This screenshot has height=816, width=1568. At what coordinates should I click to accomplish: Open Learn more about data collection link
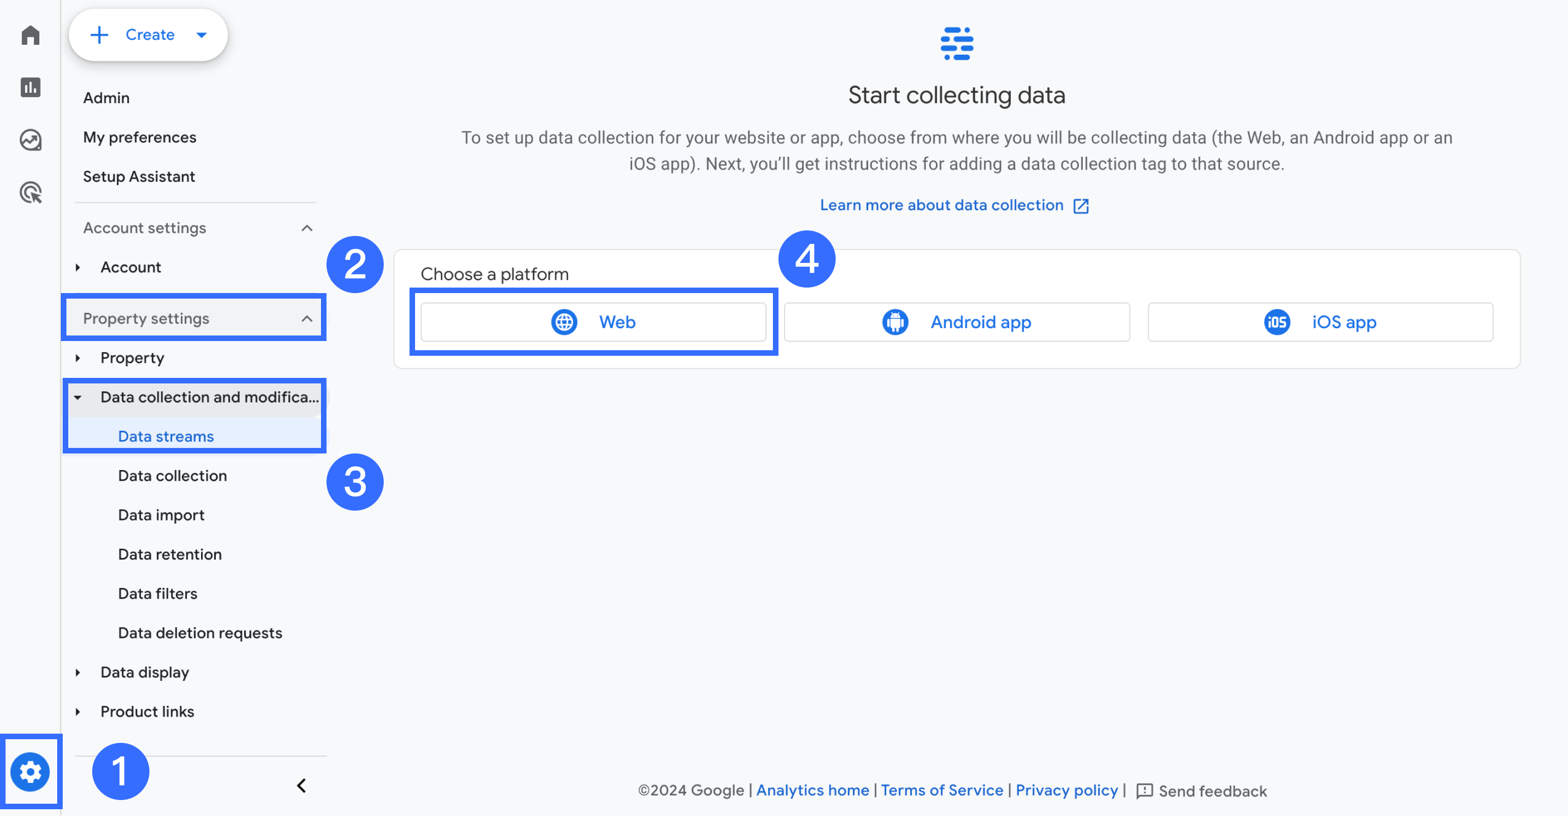[x=941, y=205]
